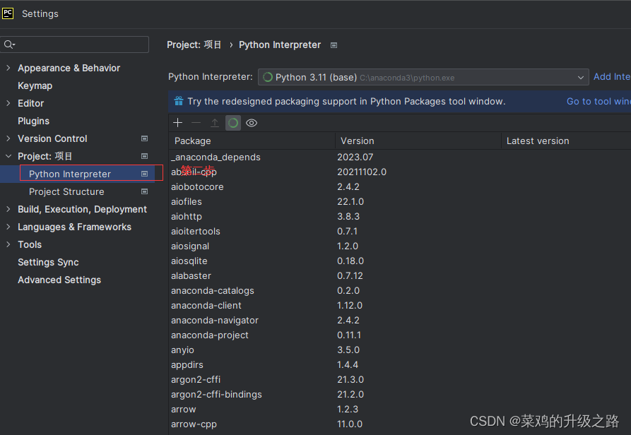Open Advanced Settings page
This screenshot has height=435, width=631.
point(59,280)
